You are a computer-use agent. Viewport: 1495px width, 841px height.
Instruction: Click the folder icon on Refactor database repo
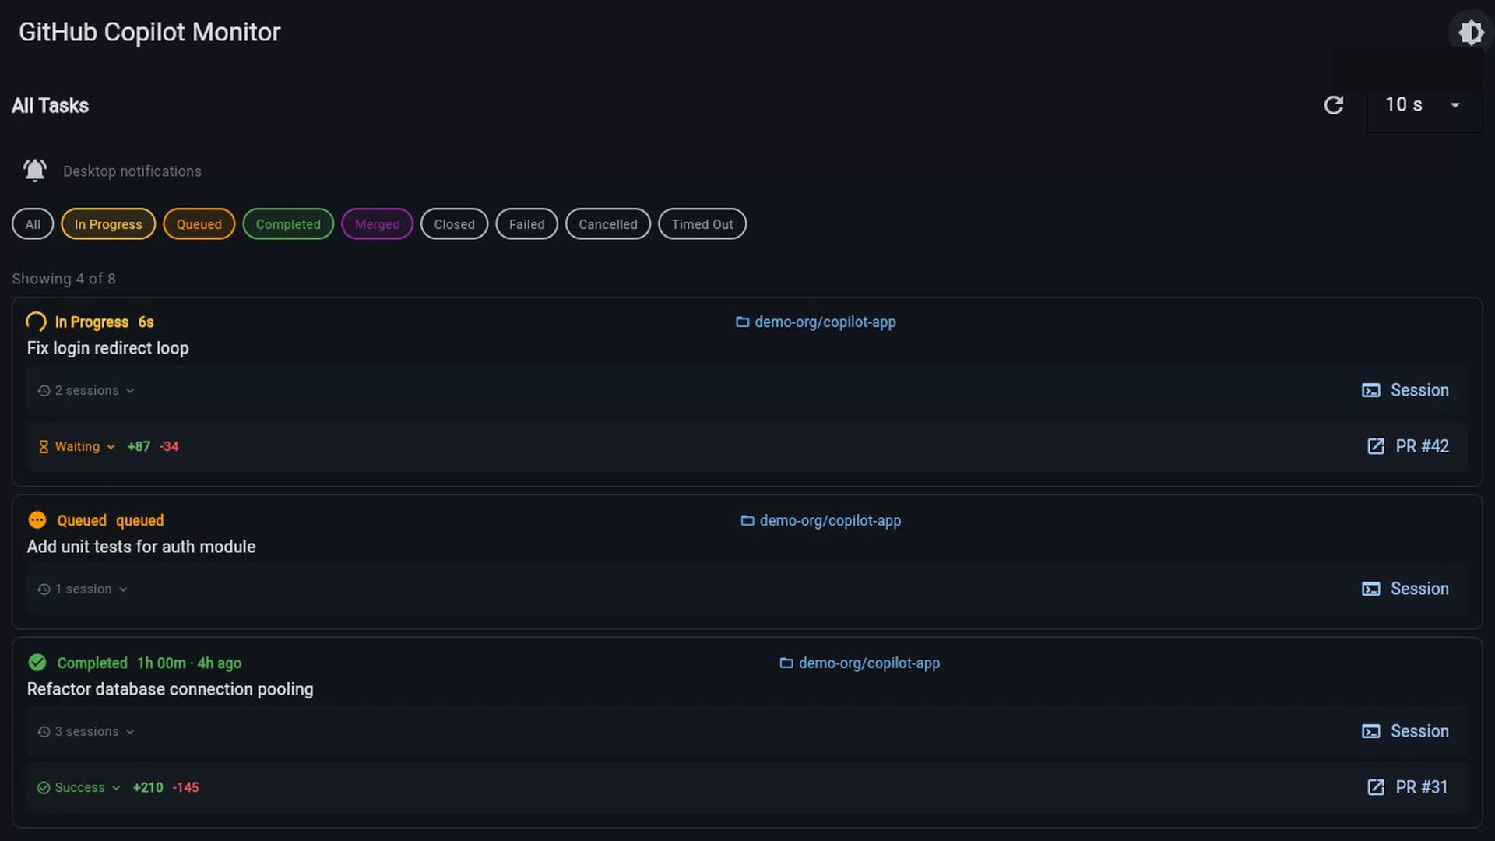(x=786, y=663)
